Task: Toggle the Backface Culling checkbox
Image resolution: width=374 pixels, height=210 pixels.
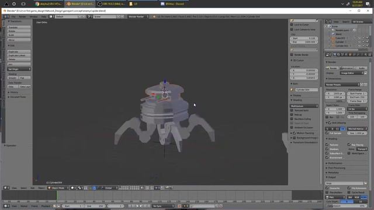Action: tap(292, 119)
